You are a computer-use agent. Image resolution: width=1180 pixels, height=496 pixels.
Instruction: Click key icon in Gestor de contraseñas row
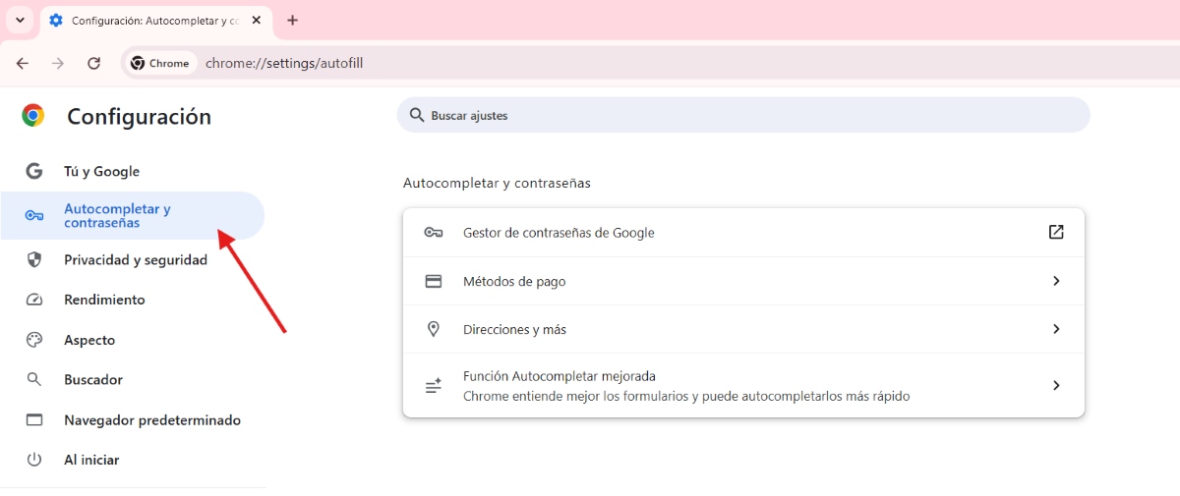coord(434,233)
